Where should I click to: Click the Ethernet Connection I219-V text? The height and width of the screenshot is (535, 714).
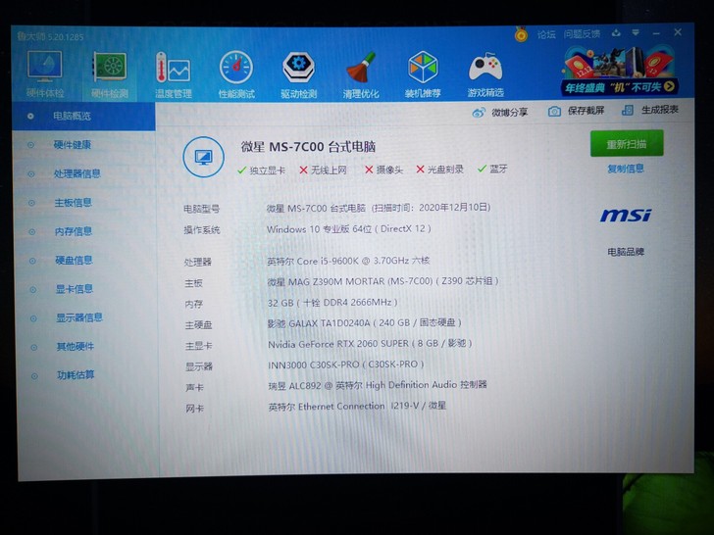tap(357, 406)
